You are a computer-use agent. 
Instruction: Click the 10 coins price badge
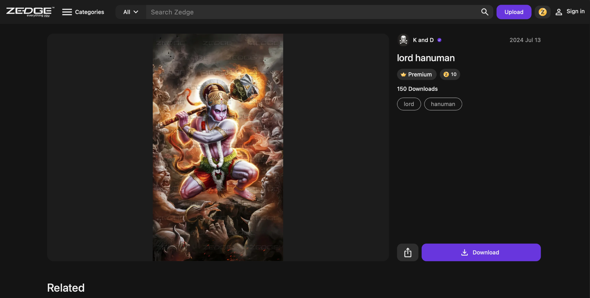(x=450, y=74)
